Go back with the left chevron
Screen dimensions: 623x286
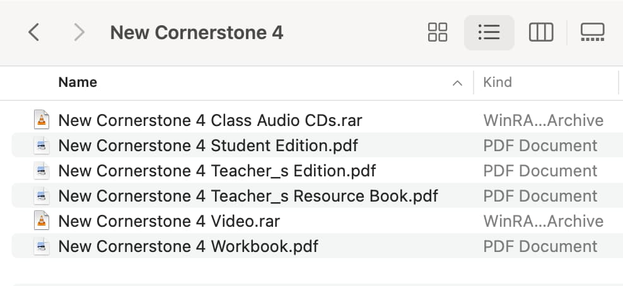[x=34, y=32]
